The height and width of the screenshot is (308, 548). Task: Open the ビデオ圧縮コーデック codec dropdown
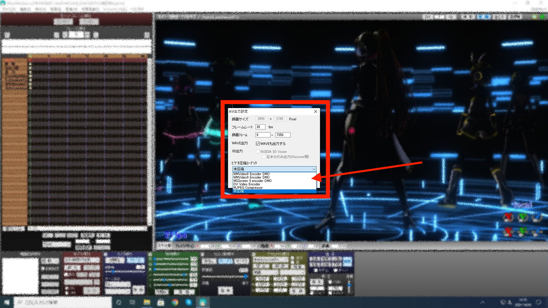point(274,169)
